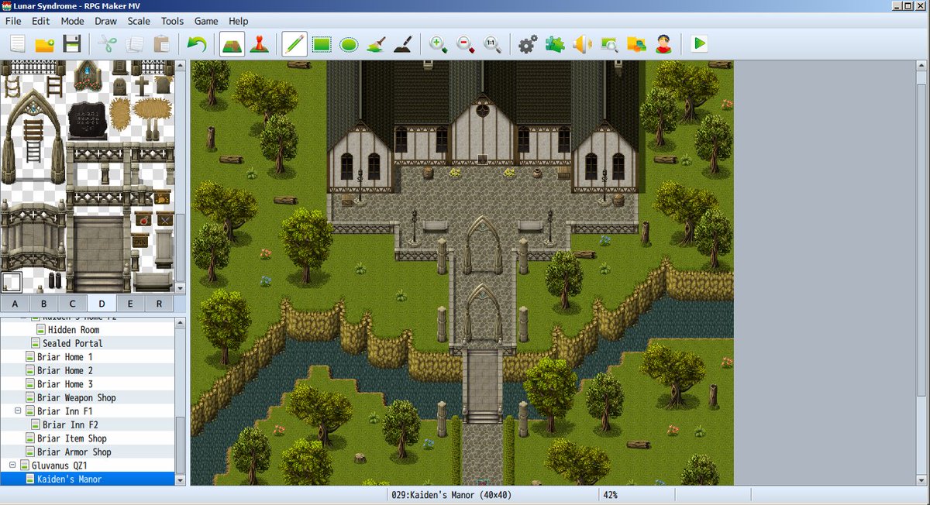Open the Character Generator icon
Screen dimensions: 930x505
[663, 44]
